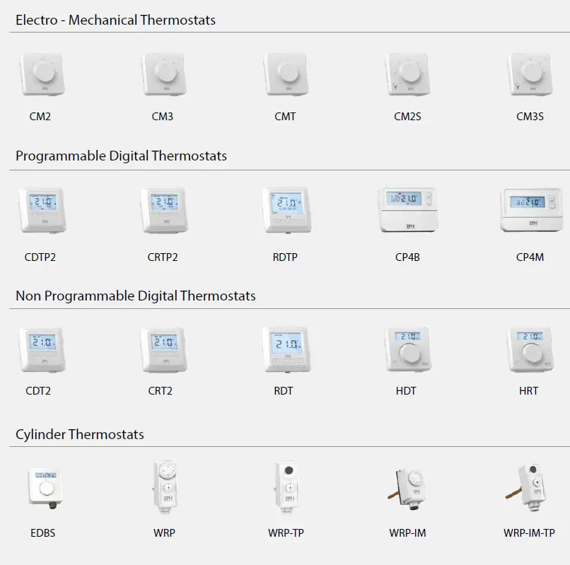View the HRT dial thermostat image
Viewport: 570px width, 565px height.
(x=530, y=349)
